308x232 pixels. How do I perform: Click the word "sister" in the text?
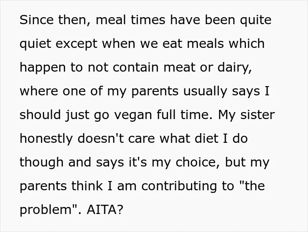[x=257, y=115]
